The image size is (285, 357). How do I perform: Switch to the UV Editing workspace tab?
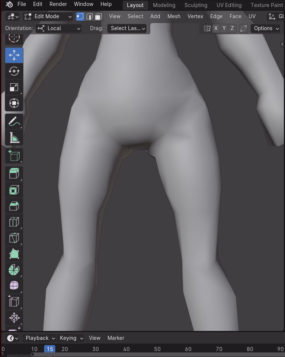click(229, 5)
